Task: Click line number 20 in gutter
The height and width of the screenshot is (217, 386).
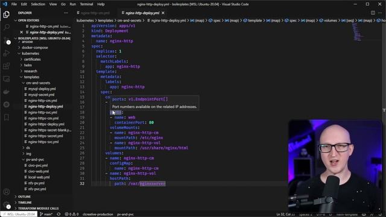Action: [x=82, y=122]
